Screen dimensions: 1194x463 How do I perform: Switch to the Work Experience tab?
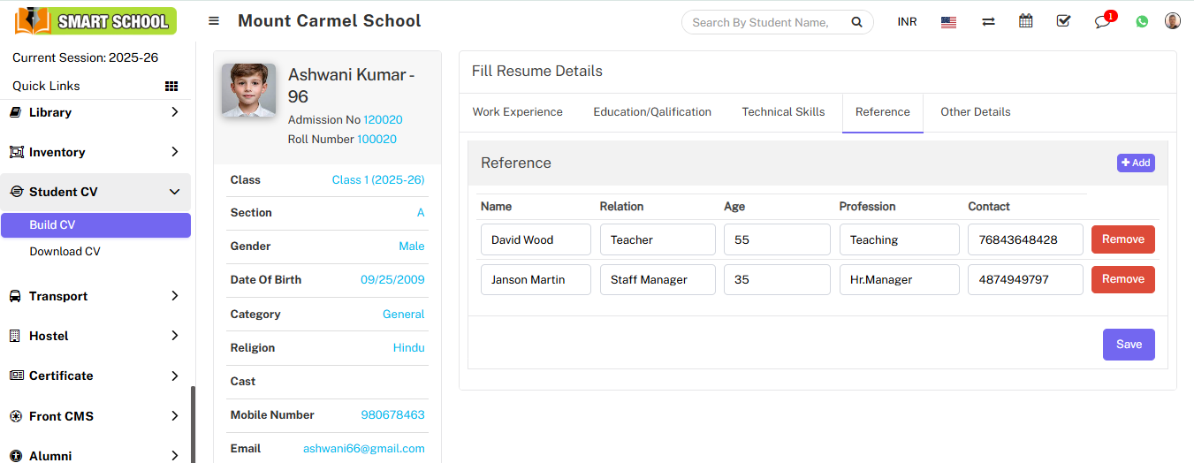point(517,112)
